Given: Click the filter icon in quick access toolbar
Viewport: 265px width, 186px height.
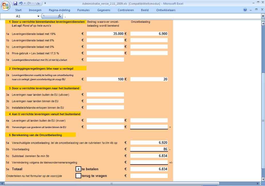Looking at the screenshot, I should click(x=38, y=3).
